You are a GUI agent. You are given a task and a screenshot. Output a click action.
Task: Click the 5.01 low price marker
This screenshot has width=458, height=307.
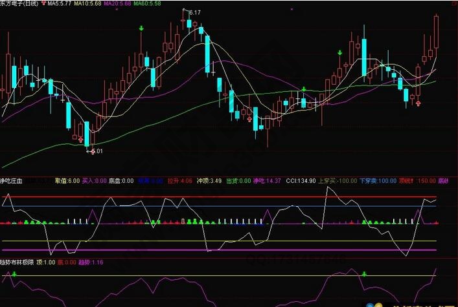tap(96, 151)
